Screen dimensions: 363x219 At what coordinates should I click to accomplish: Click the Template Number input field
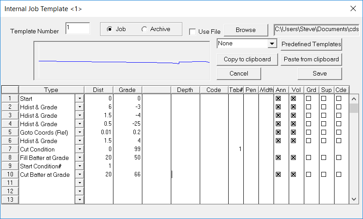77,28
